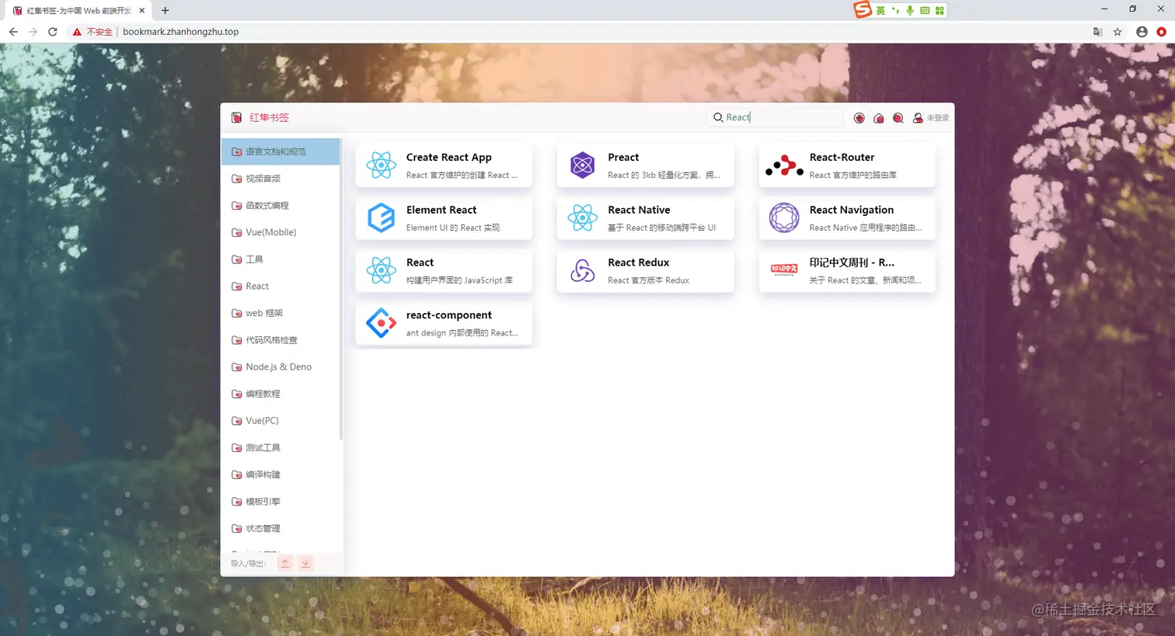Screen dimensions: 1175x636
Task: Select the 代码风格检查 folder
Action: tap(281, 340)
